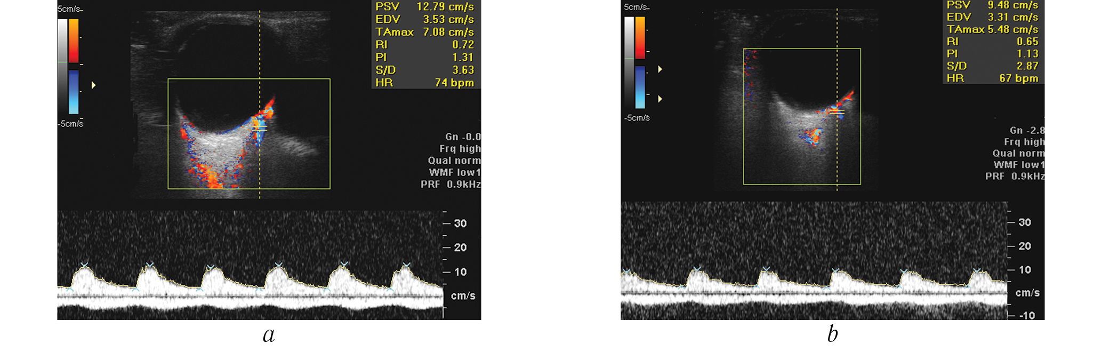Click the lower triangle marker beside panel b's color bar
Screen dimensions: 1102x351
[x=660, y=99]
